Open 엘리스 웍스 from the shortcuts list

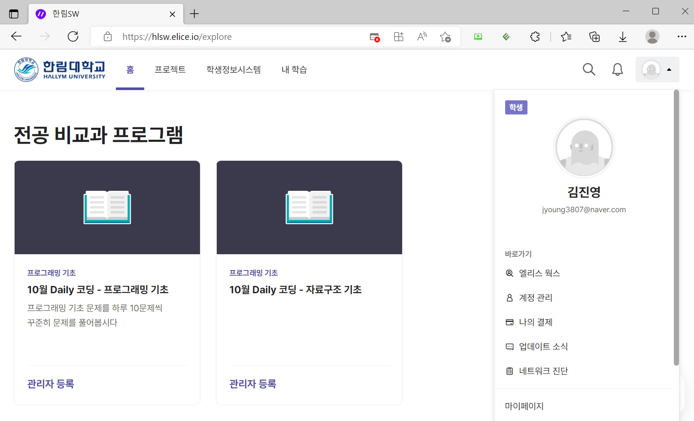[539, 273]
